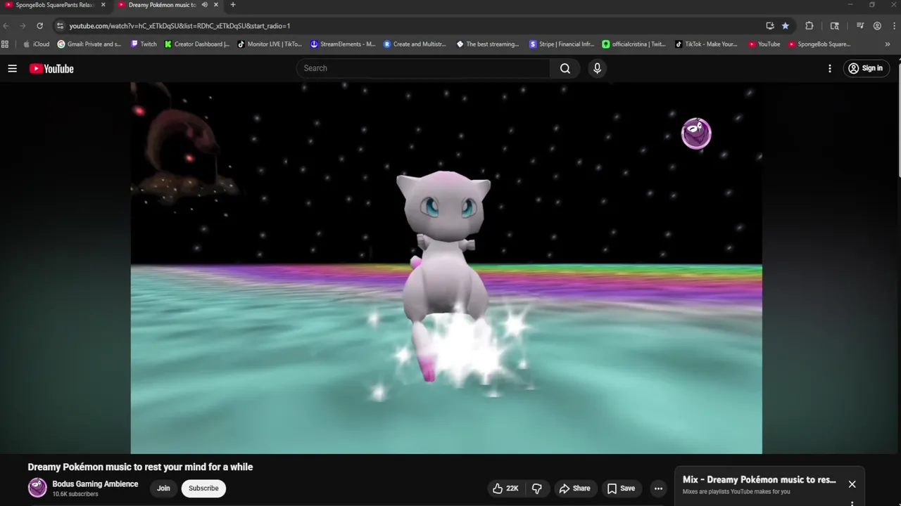Viewport: 901px width, 506px height.
Task: Click the Mixes are playlists YouTube makes text
Action: 736,492
